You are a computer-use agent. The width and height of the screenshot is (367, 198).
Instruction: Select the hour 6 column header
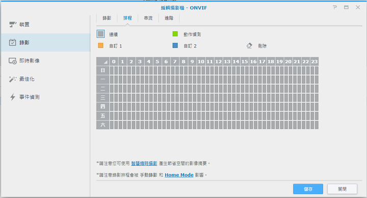166,62
